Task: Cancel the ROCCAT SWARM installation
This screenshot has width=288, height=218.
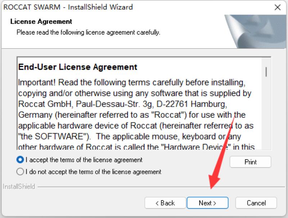Action: pyautogui.click(x=256, y=203)
